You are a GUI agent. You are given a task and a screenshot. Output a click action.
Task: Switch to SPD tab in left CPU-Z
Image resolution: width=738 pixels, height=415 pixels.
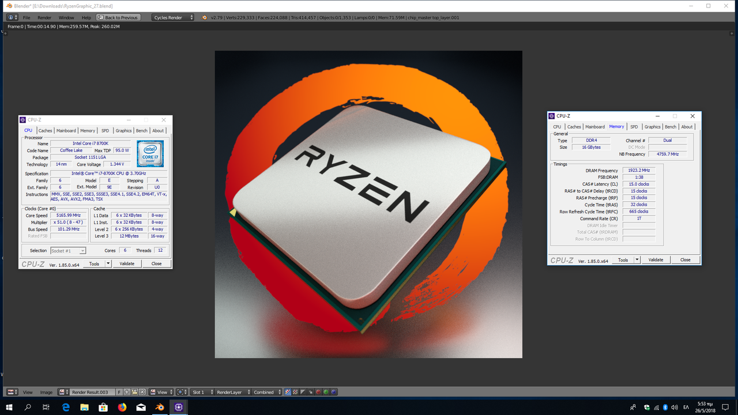[x=105, y=131]
